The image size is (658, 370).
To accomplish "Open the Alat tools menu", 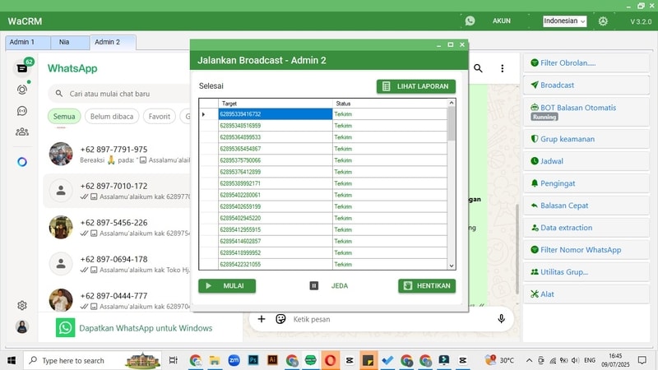I will pyautogui.click(x=586, y=294).
